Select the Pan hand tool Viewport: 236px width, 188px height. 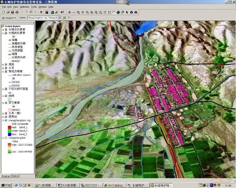(x=114, y=12)
